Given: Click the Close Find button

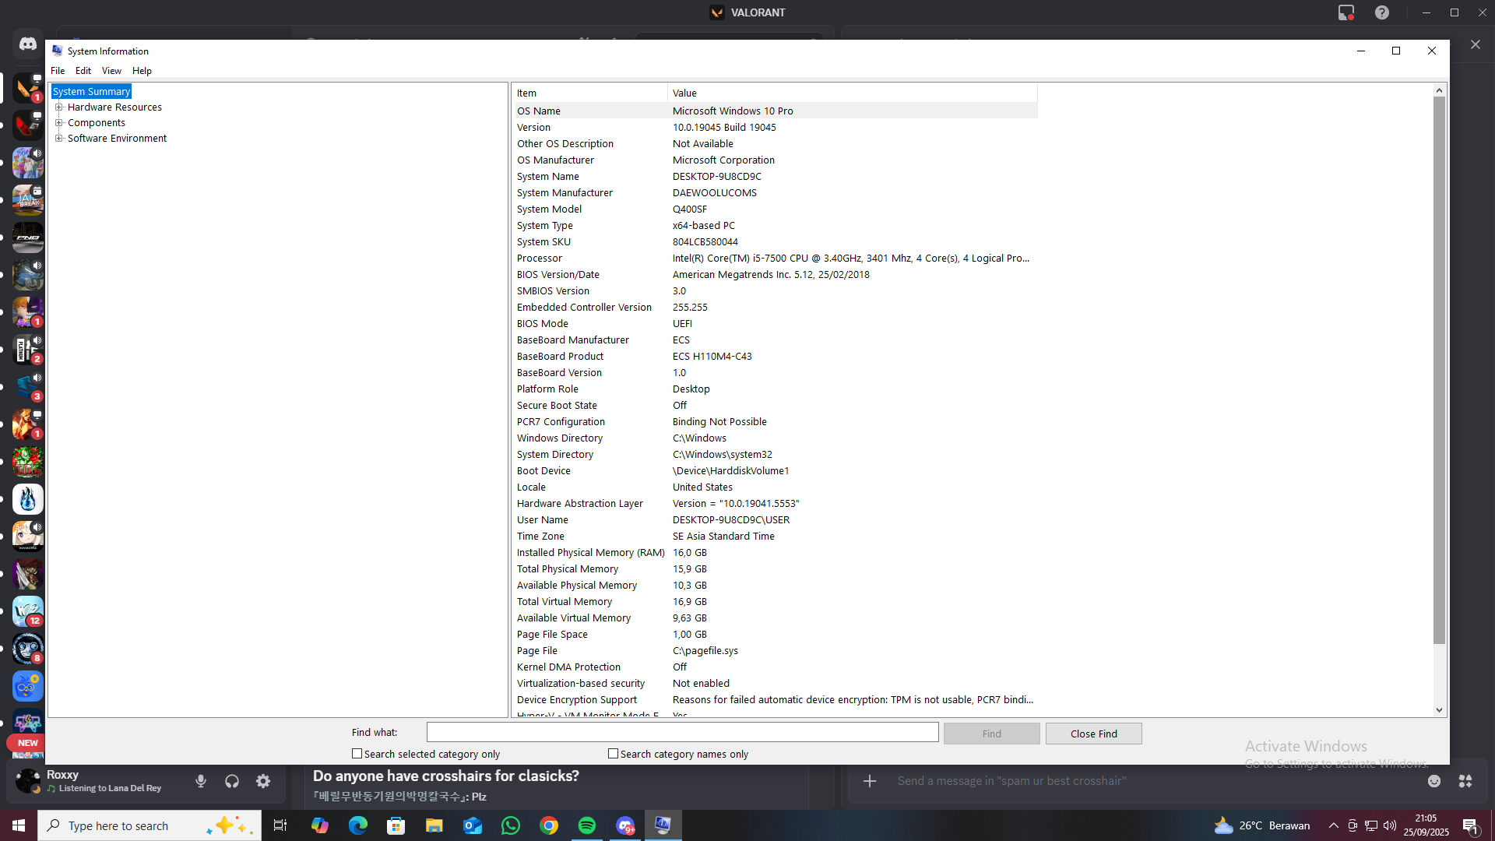Looking at the screenshot, I should 1093,734.
